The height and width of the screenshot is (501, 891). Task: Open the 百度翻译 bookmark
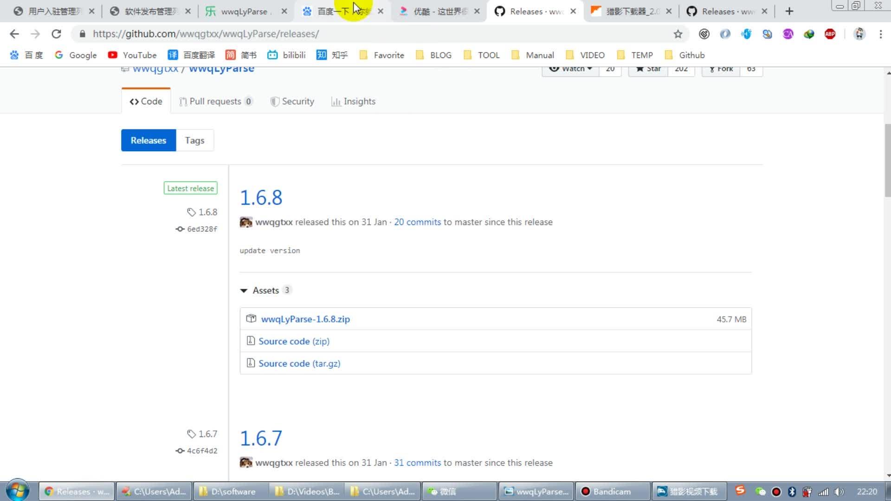point(191,55)
